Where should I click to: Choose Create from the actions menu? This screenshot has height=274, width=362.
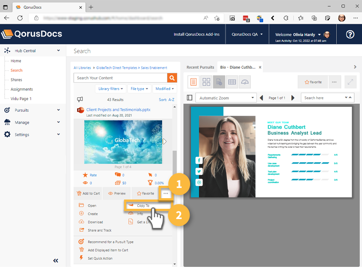pyautogui.click(x=93, y=214)
